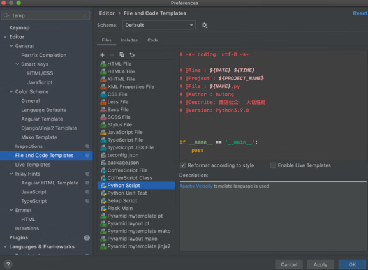
Task: Collapse the Emmet node
Action: click(11, 210)
